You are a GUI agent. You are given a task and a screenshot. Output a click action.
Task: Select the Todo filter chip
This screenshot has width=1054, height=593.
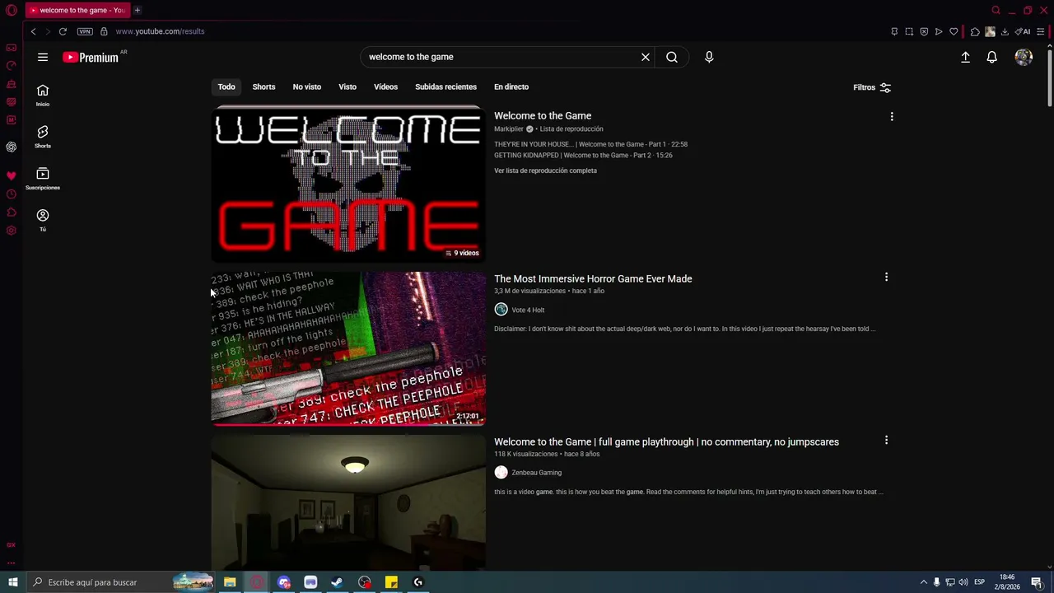(226, 86)
